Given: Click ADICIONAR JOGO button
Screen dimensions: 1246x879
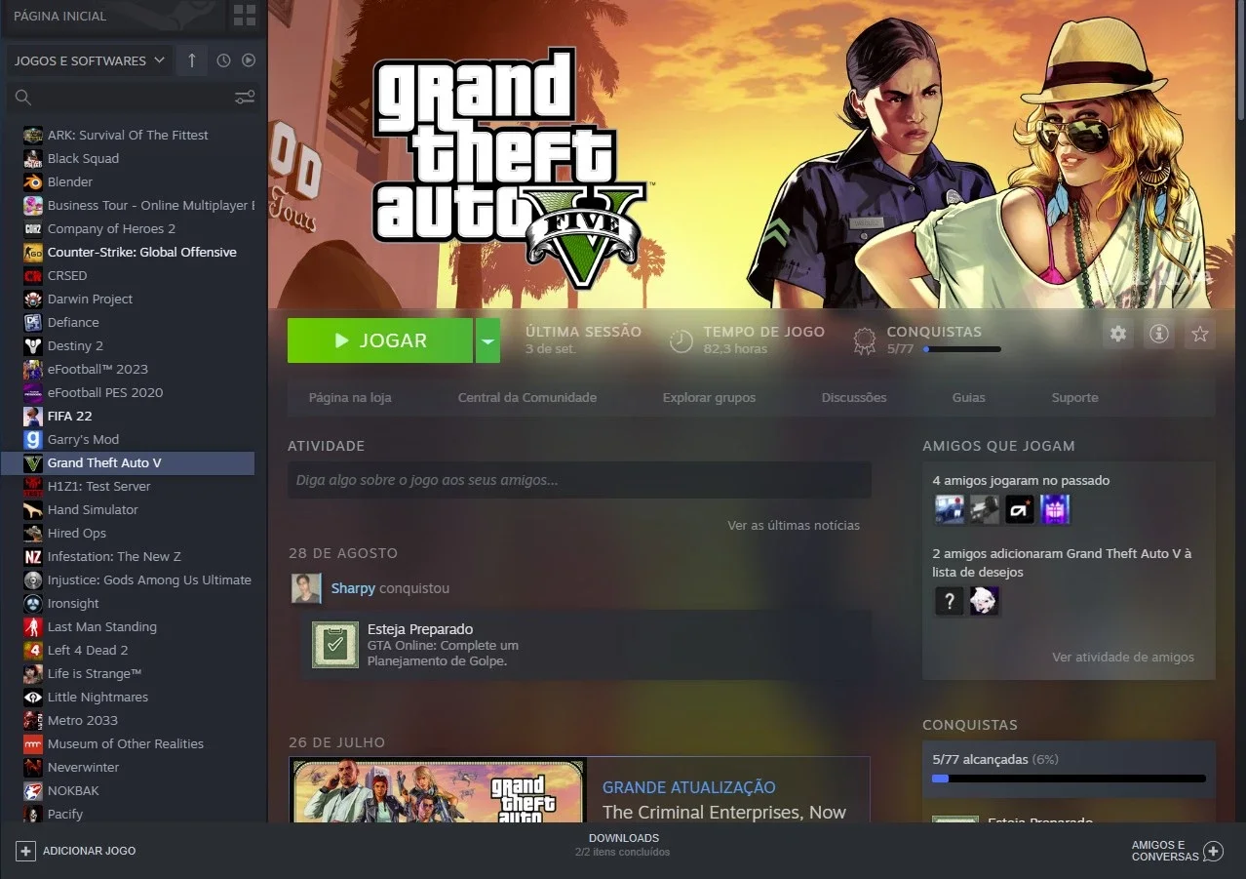Looking at the screenshot, I should (x=77, y=851).
